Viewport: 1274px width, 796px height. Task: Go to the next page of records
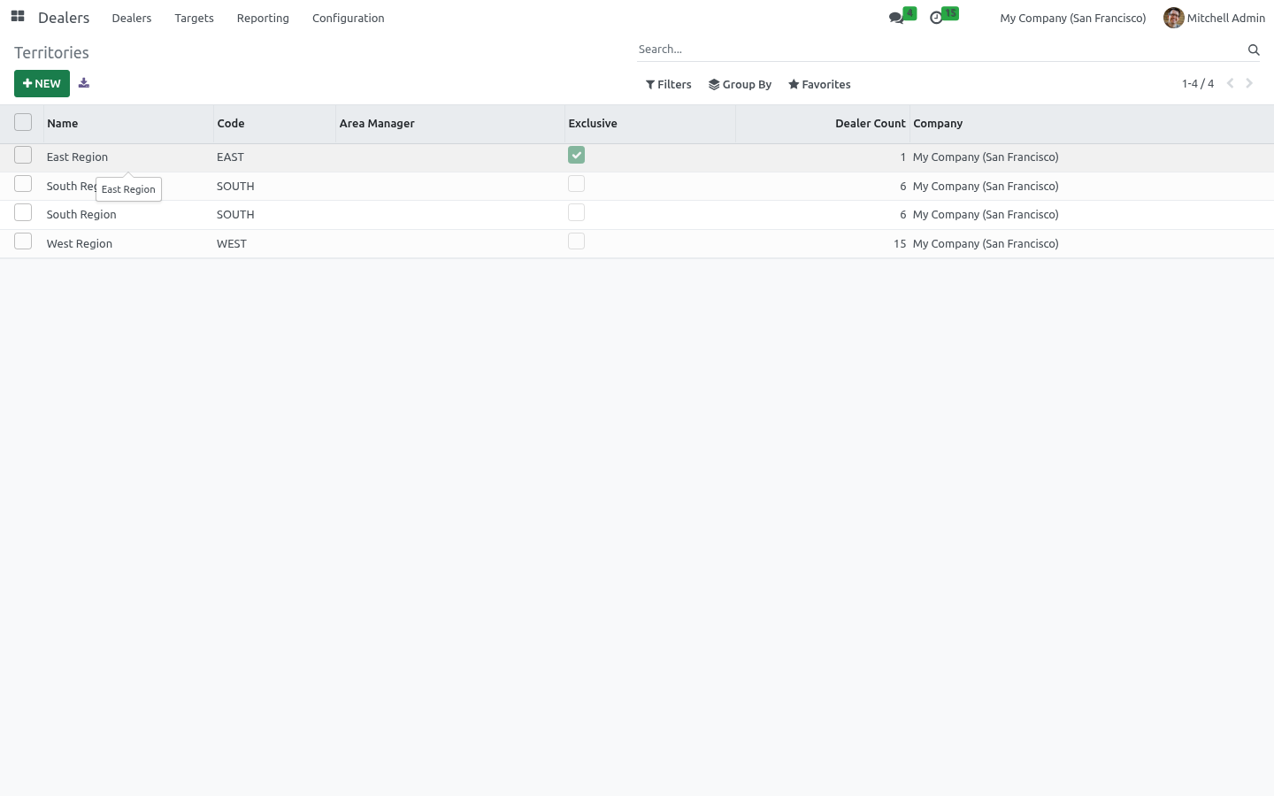(x=1249, y=83)
